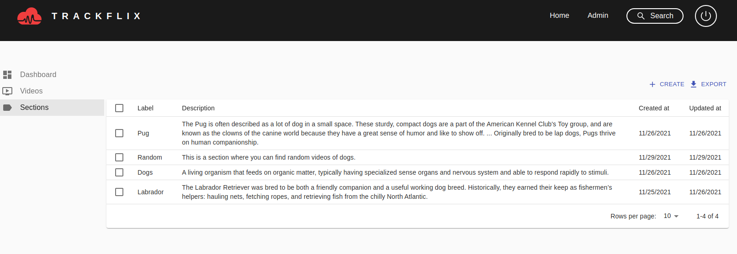Screen dimensions: 737x254
Task: Toggle the Random row checkbox
Action: (119, 157)
